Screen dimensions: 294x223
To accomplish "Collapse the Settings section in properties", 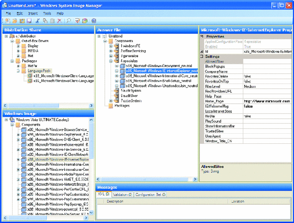I will [202, 56].
